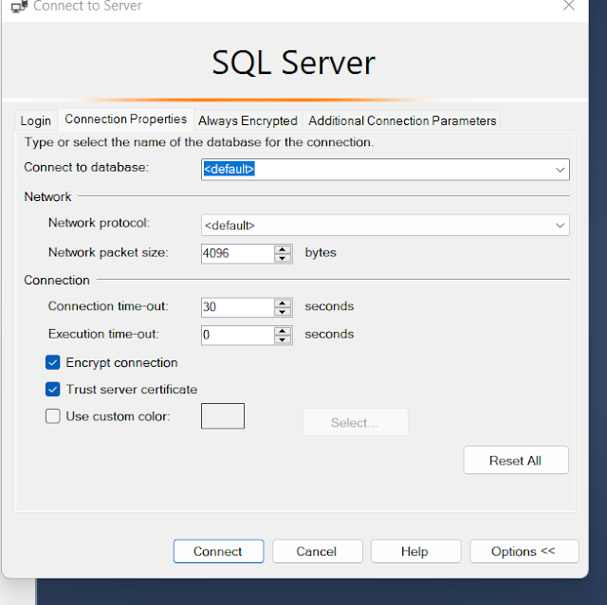Select the Connection Properties tab
This screenshot has width=607, height=605.
click(126, 119)
